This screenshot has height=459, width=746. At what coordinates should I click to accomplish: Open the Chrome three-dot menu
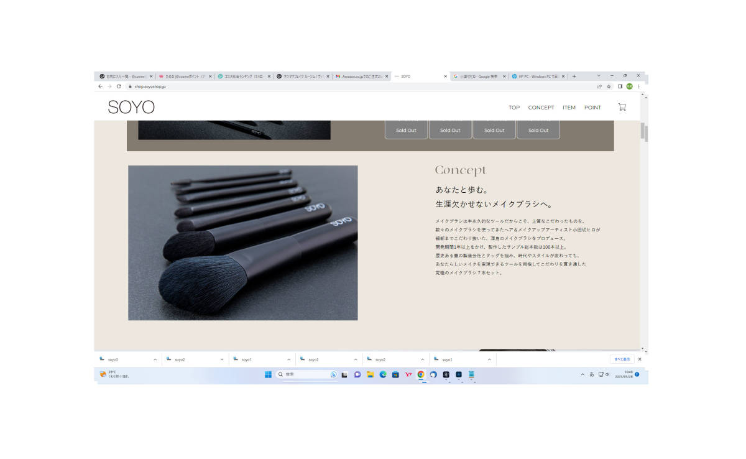point(638,86)
